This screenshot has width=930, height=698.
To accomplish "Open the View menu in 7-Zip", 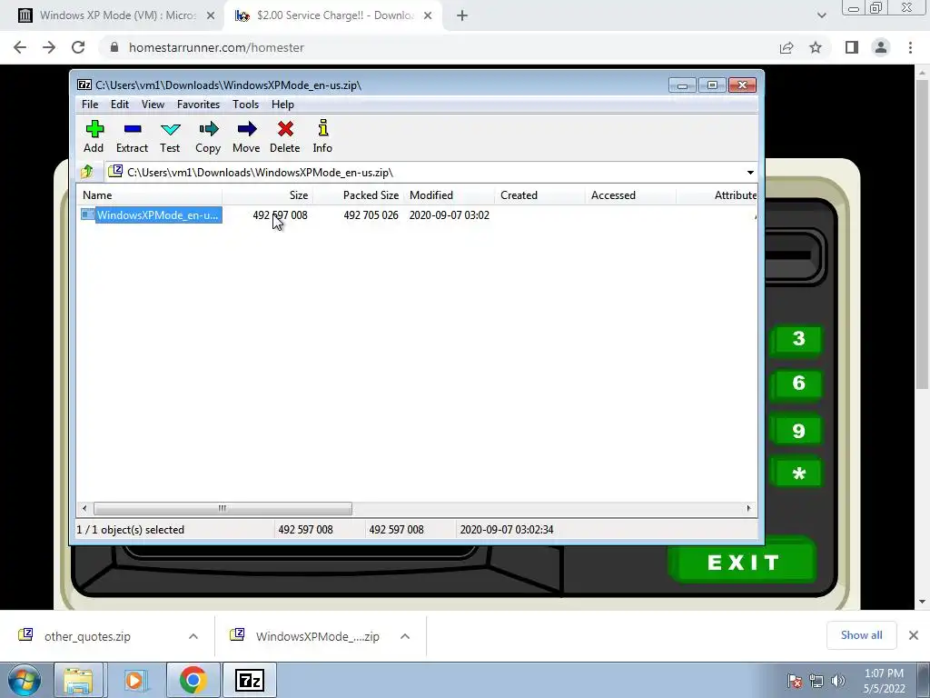I will coord(153,105).
